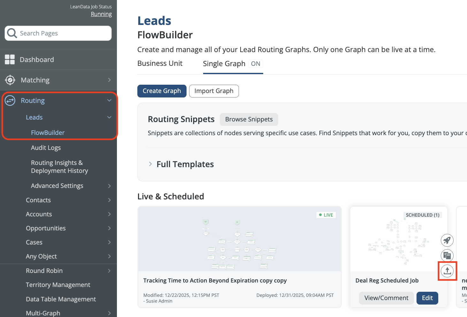Viewport: 467px width, 317px height.
Task: Toggle the Single Graph ON switch
Action: (255, 64)
